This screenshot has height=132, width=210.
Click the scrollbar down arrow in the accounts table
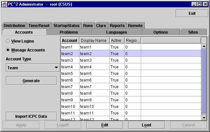[204, 117]
